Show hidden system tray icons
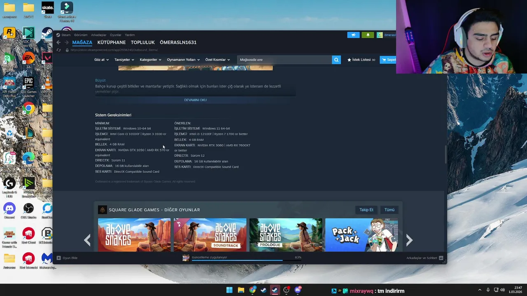 coord(480,290)
